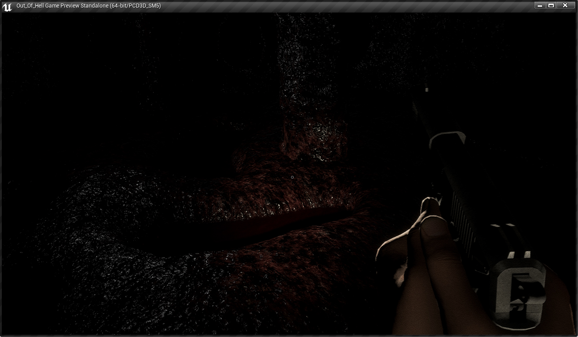The width and height of the screenshot is (578, 337).
Task: Close the Out_Of_Hell preview window
Action: pos(565,5)
